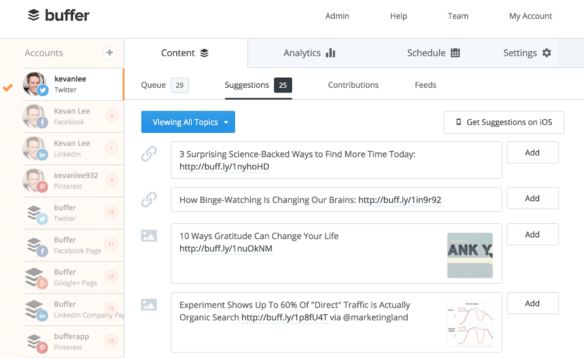Open My Account in header
Image resolution: width=584 pixels, height=358 pixels.
(531, 16)
